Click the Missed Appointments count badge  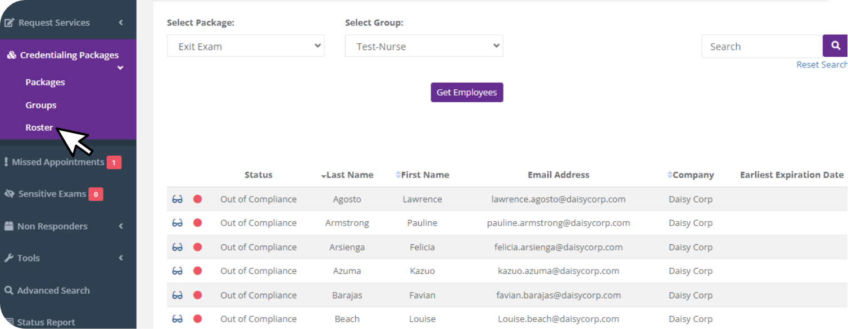click(114, 163)
